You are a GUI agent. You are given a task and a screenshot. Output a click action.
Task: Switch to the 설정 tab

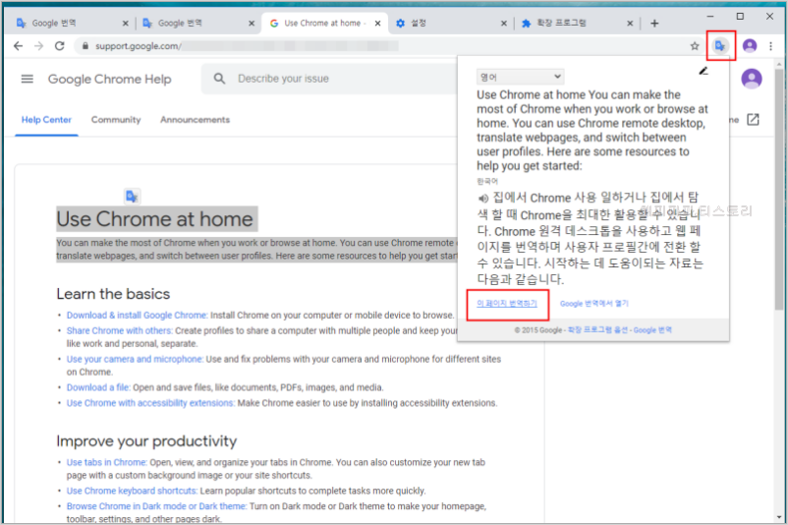coord(451,24)
